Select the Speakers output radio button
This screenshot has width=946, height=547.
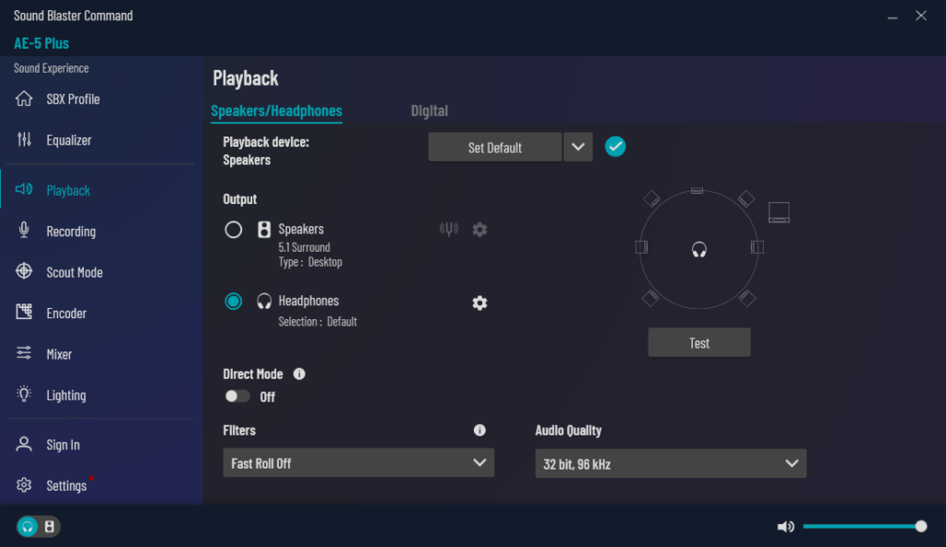click(234, 230)
